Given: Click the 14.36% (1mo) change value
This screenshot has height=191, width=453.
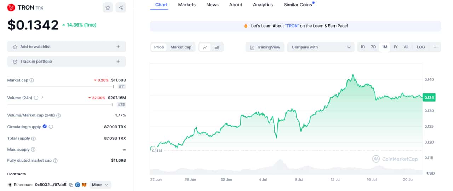Looking at the screenshot, I should pyautogui.click(x=79, y=25).
